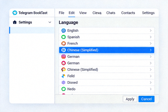Click the blue swirl icon next to English
Screen dimensions: 168x112
click(64, 31)
